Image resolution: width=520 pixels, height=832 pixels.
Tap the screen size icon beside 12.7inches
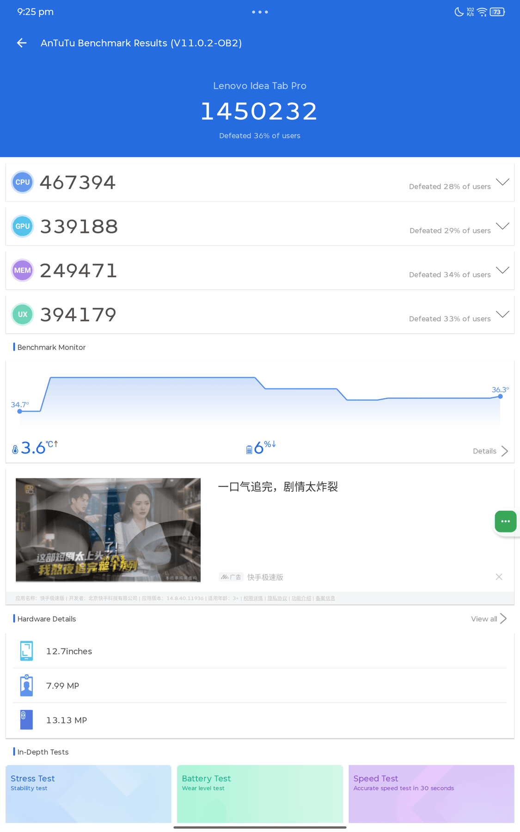(26, 651)
